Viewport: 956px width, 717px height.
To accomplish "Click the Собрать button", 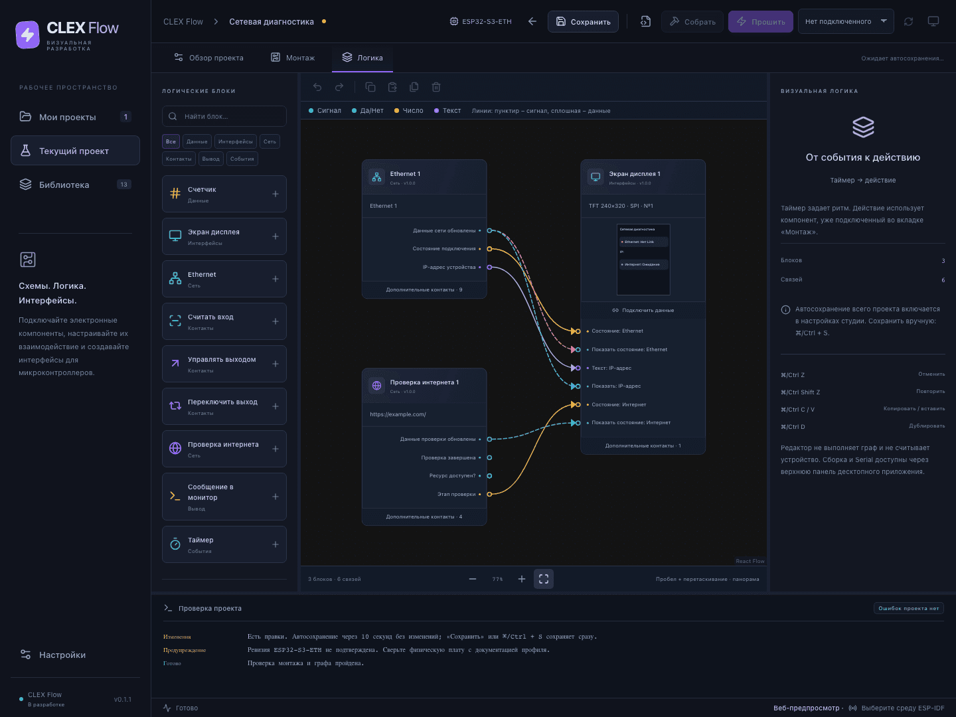I will coord(692,21).
